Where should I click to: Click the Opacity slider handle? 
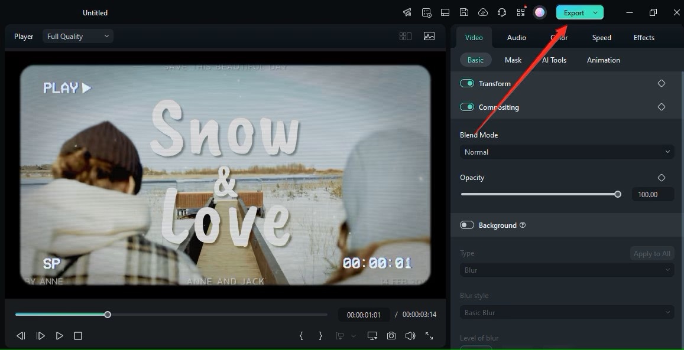click(618, 194)
